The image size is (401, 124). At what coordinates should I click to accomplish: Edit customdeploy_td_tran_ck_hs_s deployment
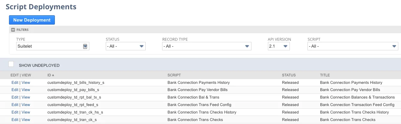coord(15,112)
